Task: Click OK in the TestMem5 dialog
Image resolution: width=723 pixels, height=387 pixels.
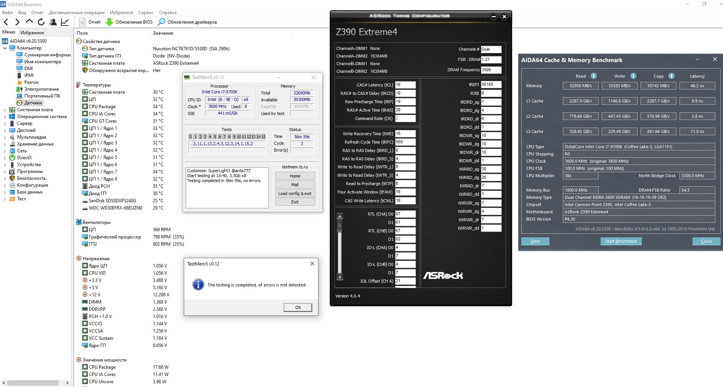Action: 298,307
